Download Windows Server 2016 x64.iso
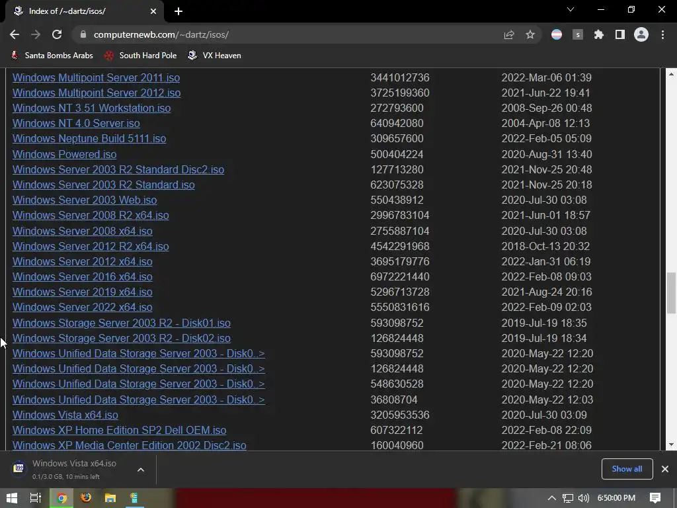 point(83,276)
